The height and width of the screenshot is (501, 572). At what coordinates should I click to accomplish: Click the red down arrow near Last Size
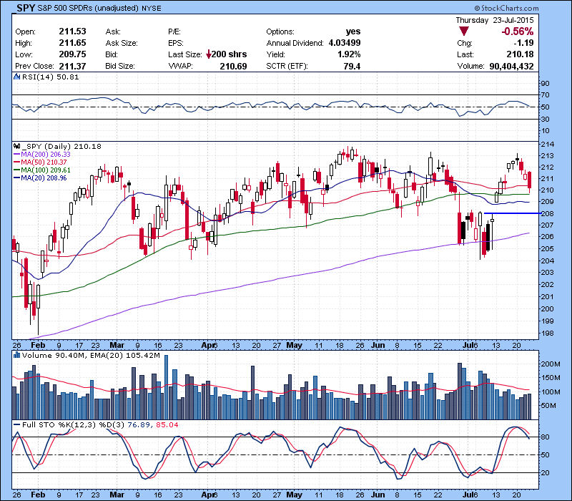click(x=208, y=55)
